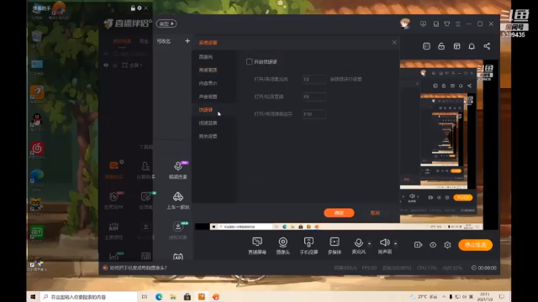
Task: Select 其他设置 in settings sidebar
Action: pos(208,136)
